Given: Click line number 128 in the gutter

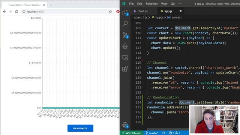Looking at the screenshot, I should click(x=138, y=122).
